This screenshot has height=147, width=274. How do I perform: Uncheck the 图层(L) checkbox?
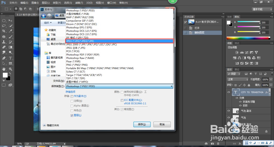pyautogui.click(x=72, y=116)
